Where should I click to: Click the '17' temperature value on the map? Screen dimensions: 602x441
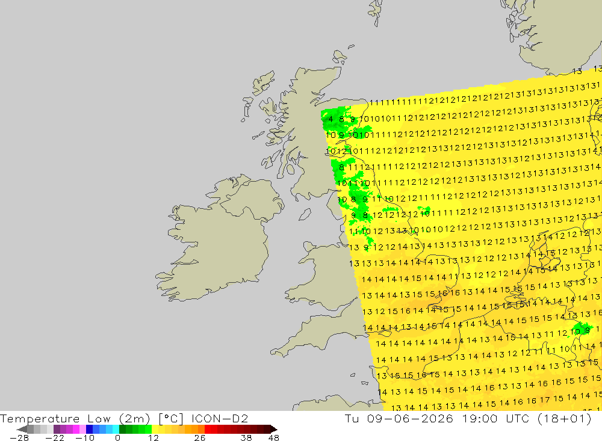coord(545,399)
